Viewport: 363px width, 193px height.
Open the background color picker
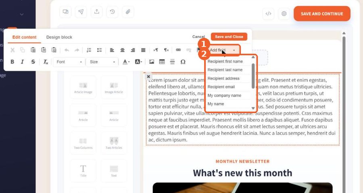coord(138,62)
